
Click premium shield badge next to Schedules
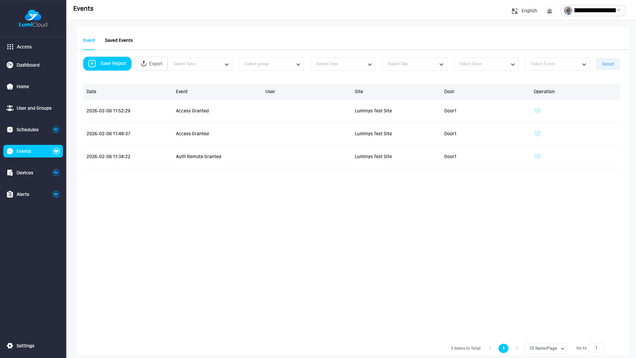pyautogui.click(x=56, y=130)
